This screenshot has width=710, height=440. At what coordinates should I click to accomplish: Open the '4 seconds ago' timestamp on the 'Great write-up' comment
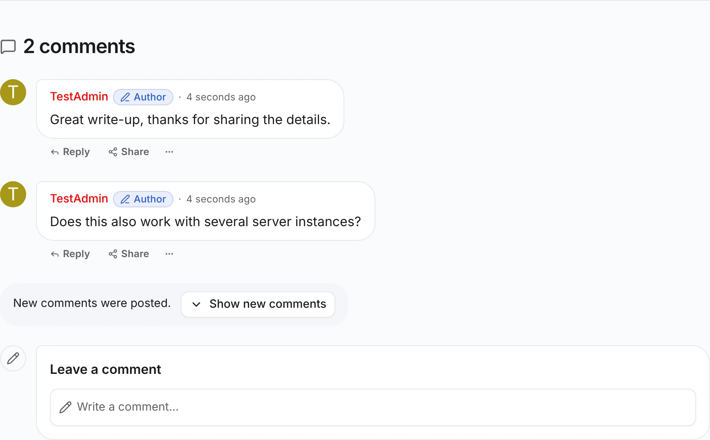click(x=221, y=97)
